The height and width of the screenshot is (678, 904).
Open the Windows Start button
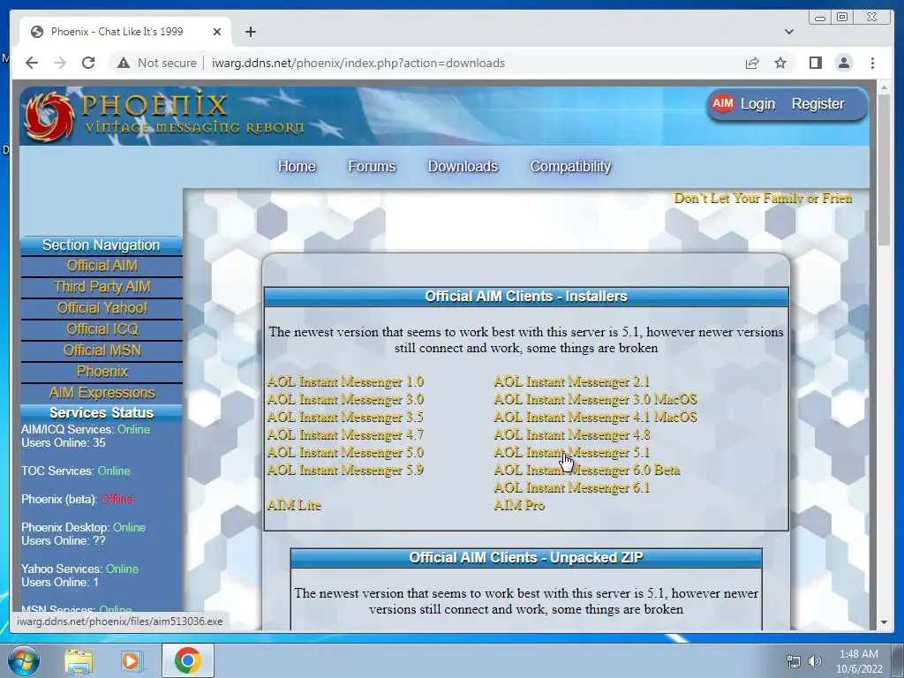click(24, 660)
